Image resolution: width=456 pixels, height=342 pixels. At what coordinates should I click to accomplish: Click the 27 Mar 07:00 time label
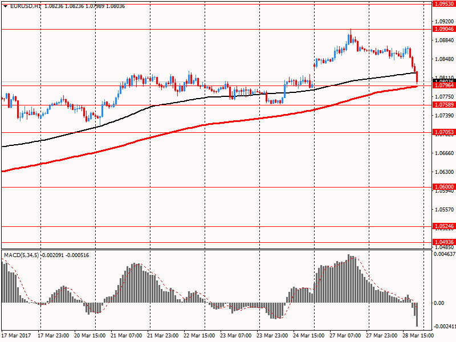pos(345,335)
